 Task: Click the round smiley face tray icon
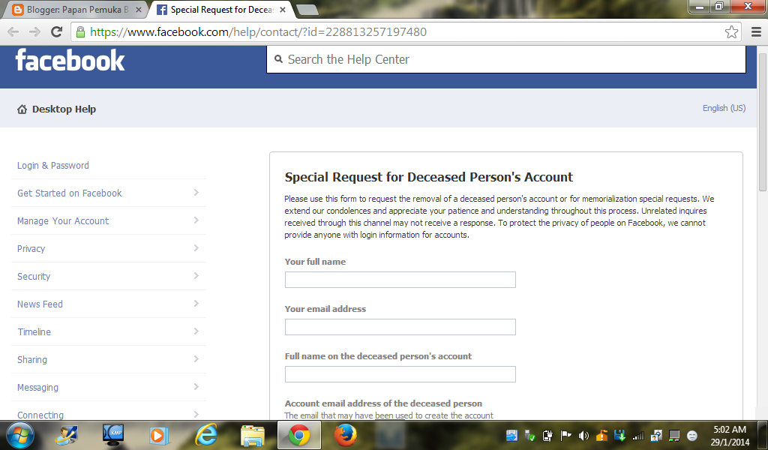click(x=692, y=435)
